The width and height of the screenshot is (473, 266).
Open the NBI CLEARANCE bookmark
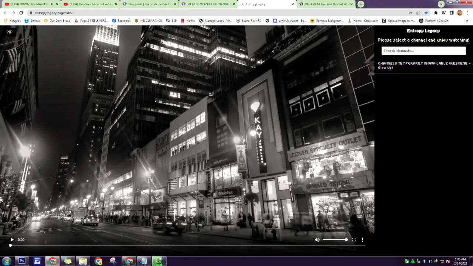[148, 21]
